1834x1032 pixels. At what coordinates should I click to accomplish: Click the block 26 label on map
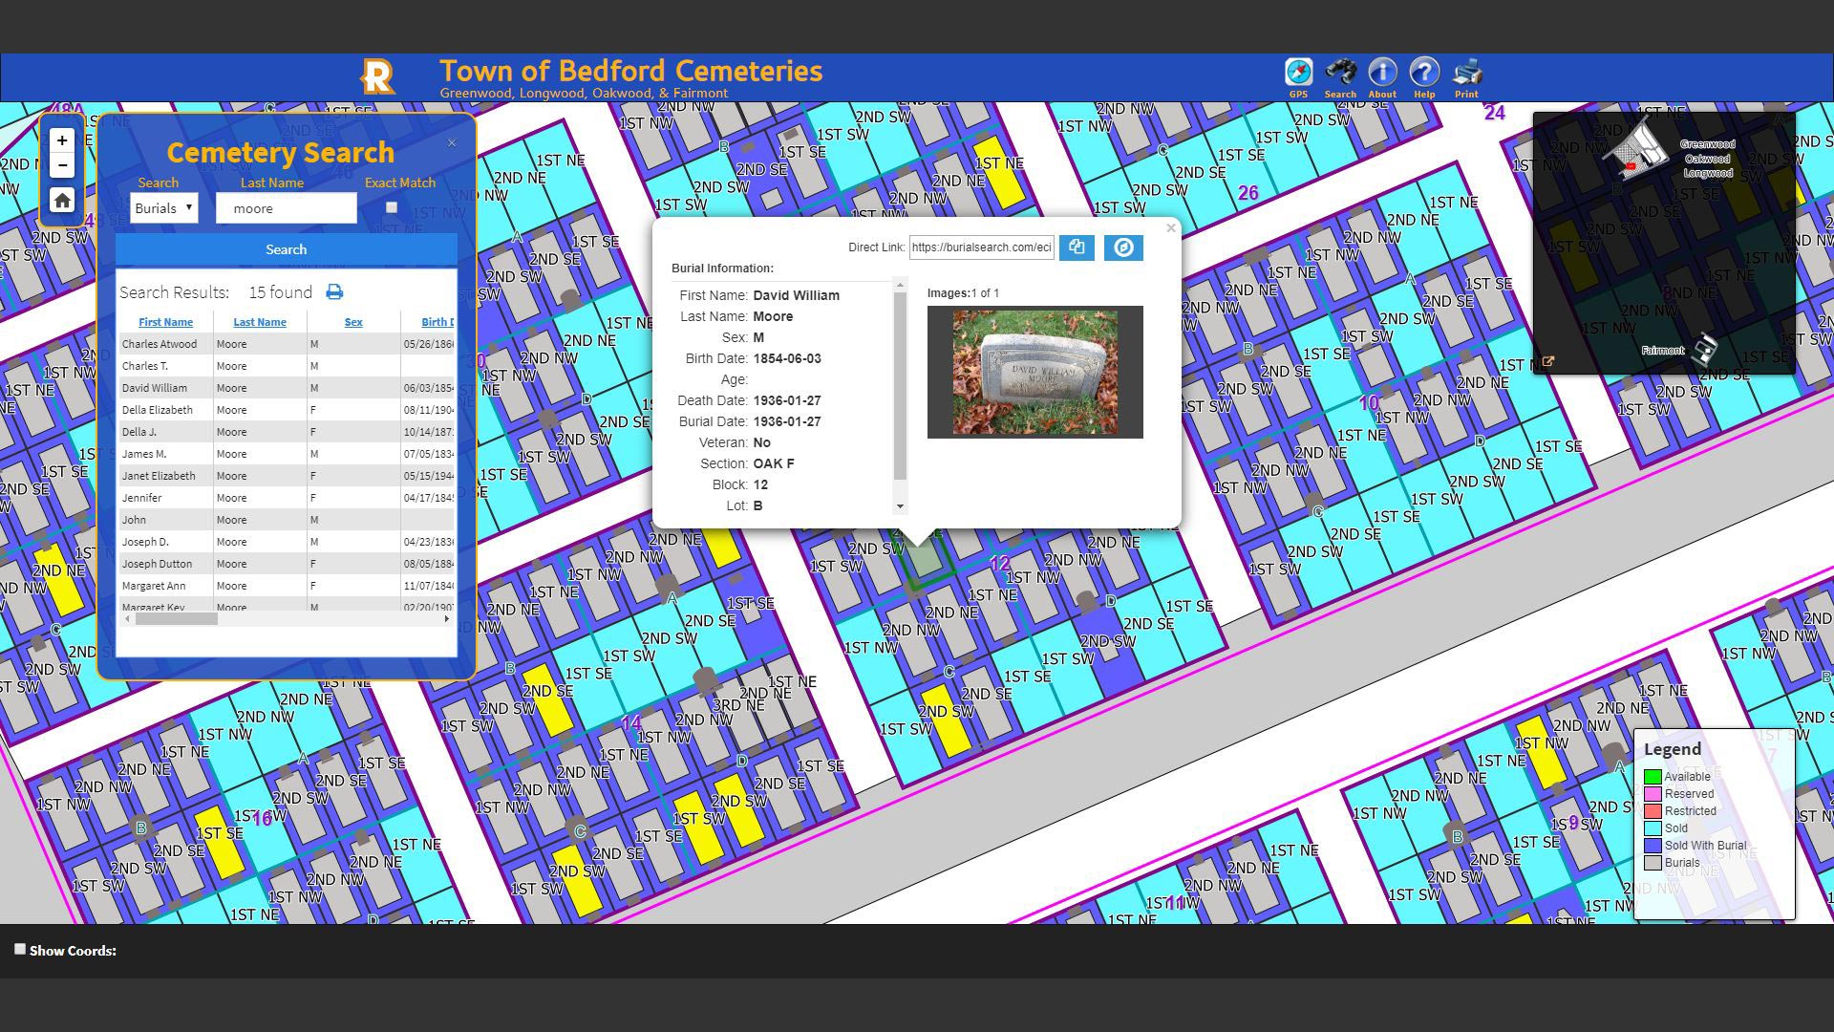[x=1248, y=193]
